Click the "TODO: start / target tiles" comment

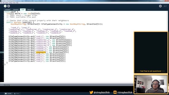click(x=22, y=15)
